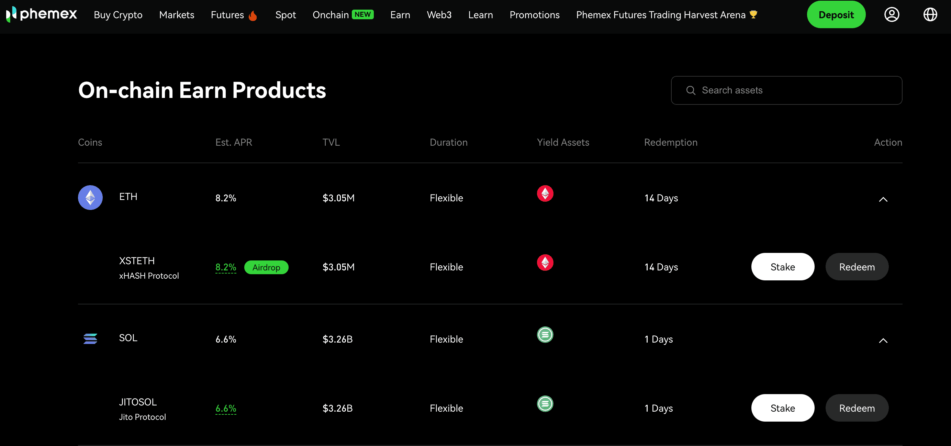Collapse the SOL products row
Image resolution: width=951 pixels, height=446 pixels.
click(883, 341)
